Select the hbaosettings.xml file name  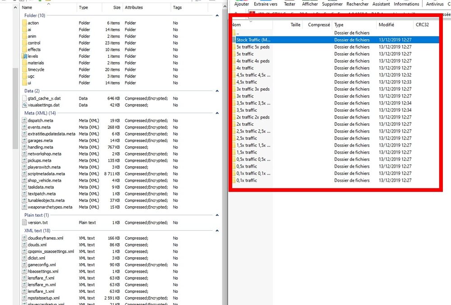(43, 271)
